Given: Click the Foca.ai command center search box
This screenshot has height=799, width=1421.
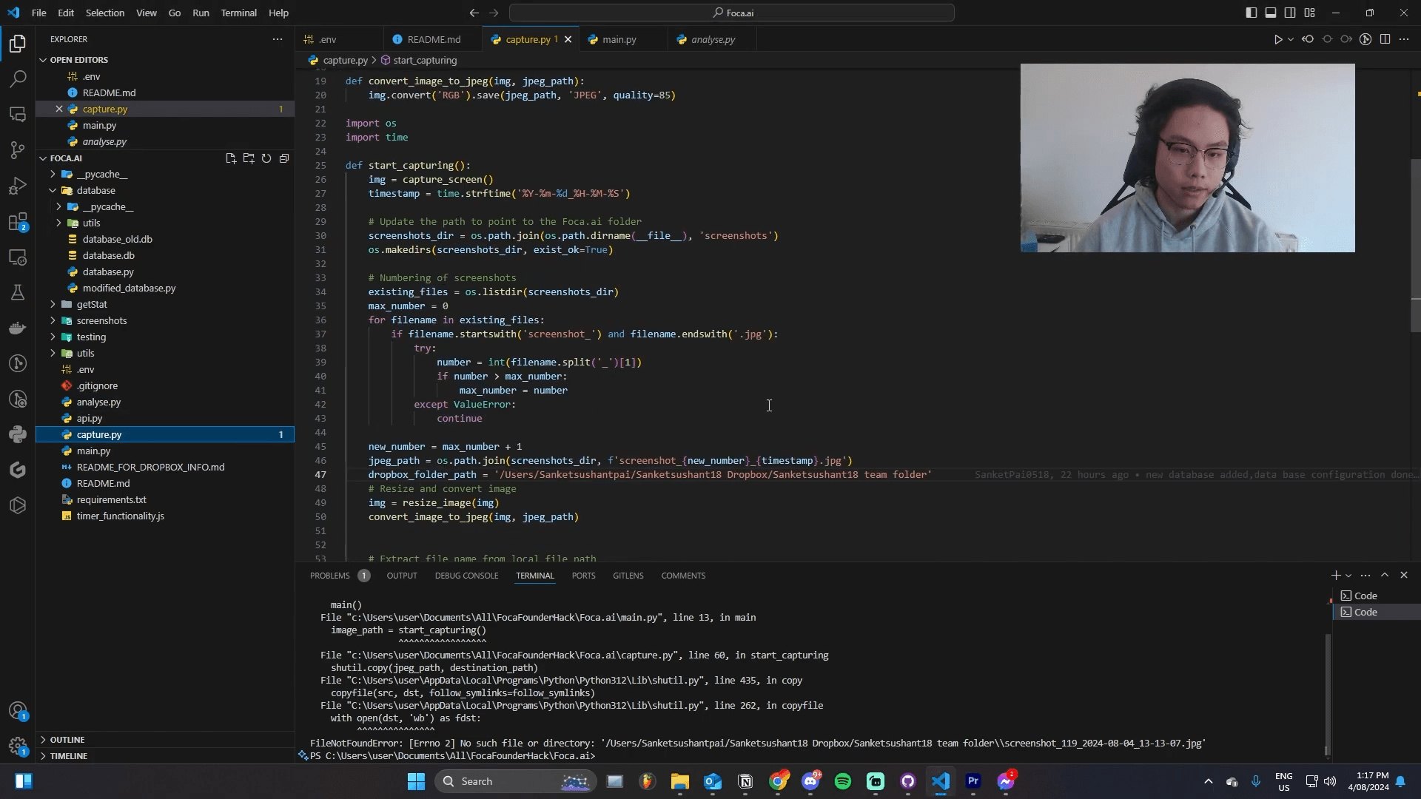Looking at the screenshot, I should tap(732, 13).
